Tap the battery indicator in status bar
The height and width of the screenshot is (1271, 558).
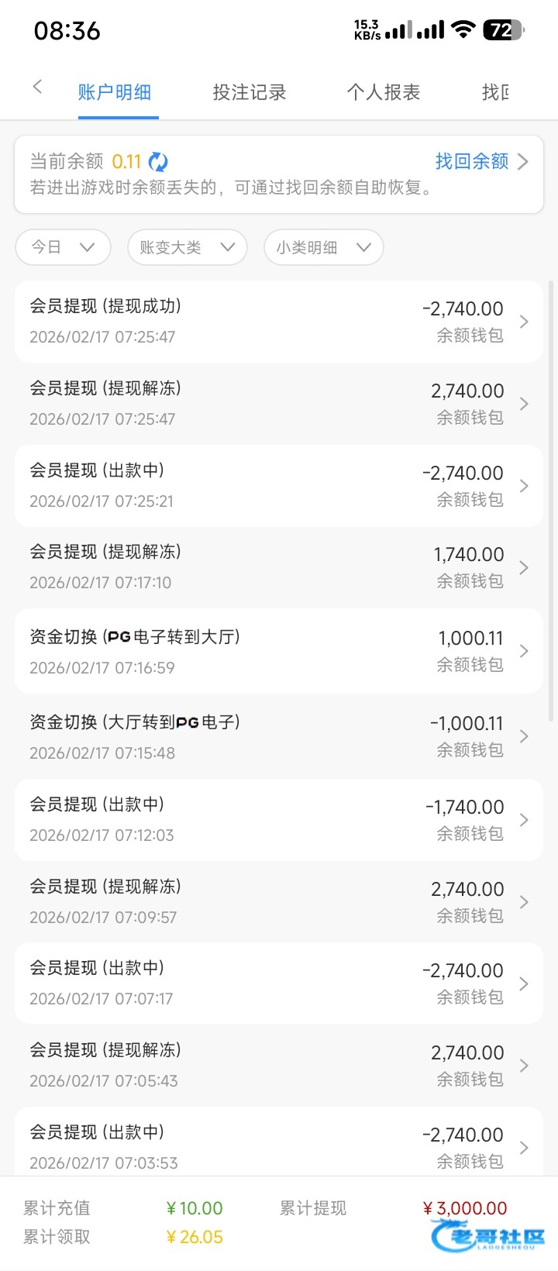504,30
